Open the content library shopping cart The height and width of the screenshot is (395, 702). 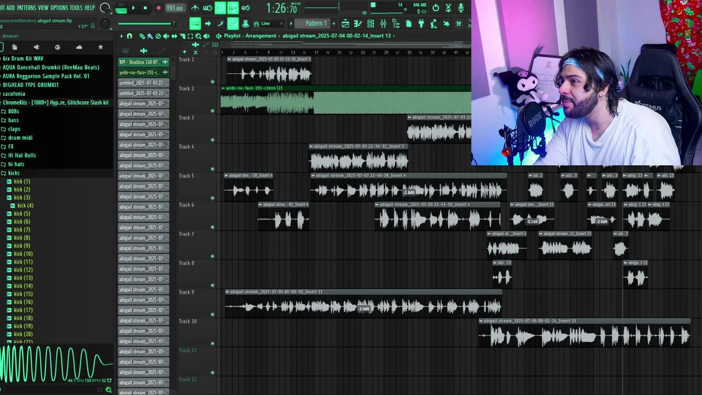459,23
